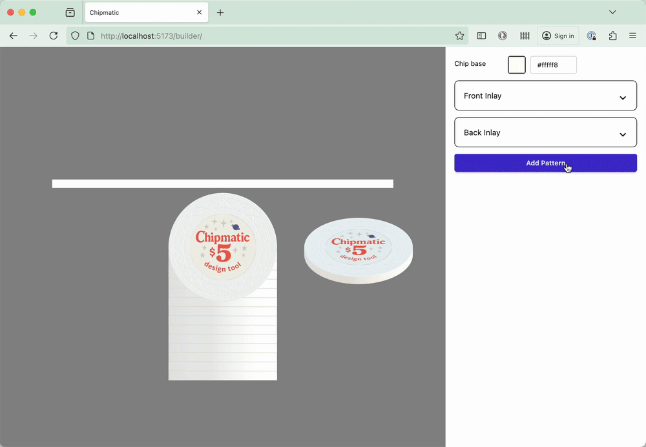Toggle the sidebar panel icon

pos(481,36)
